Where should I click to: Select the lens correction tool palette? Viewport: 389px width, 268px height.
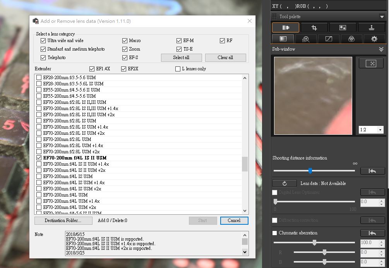[x=285, y=27]
